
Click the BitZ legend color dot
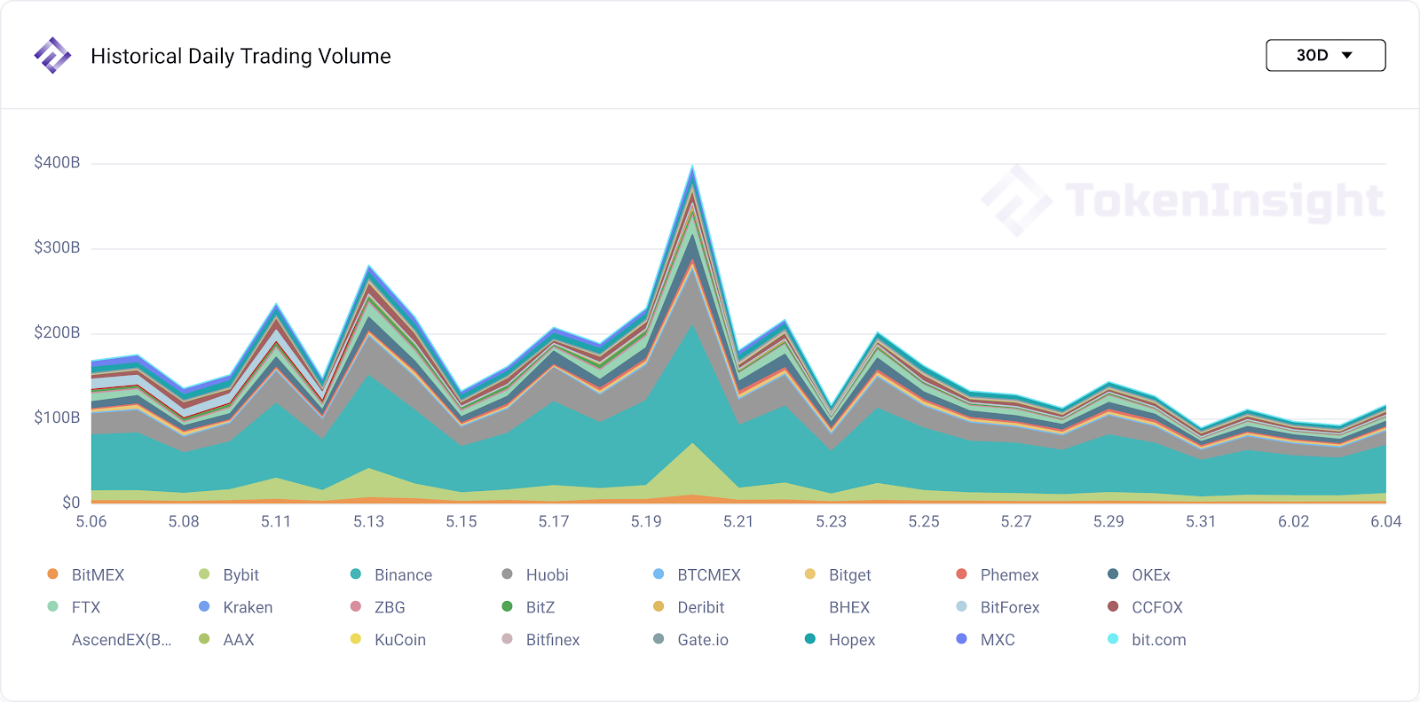(x=507, y=606)
